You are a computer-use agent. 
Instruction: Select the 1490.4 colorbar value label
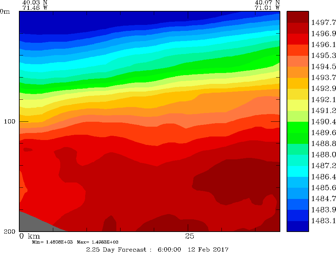tap(321, 121)
